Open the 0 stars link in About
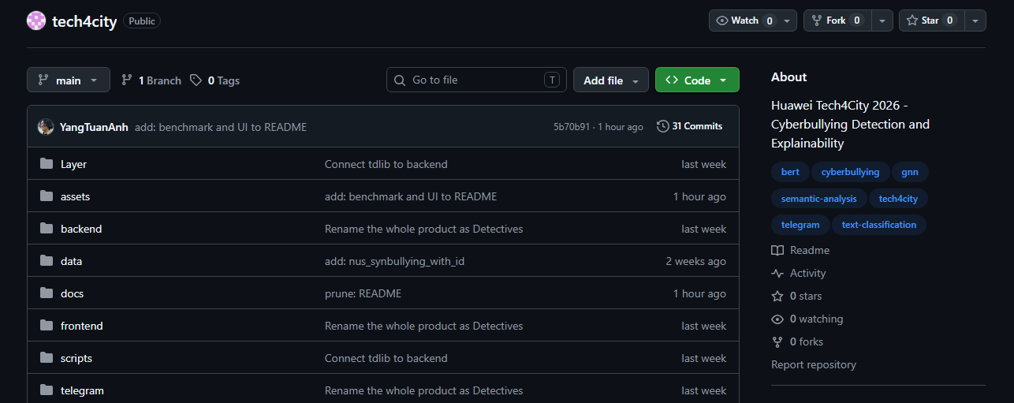 [796, 296]
